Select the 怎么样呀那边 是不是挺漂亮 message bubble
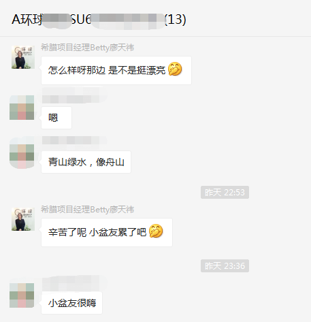 click(116, 70)
